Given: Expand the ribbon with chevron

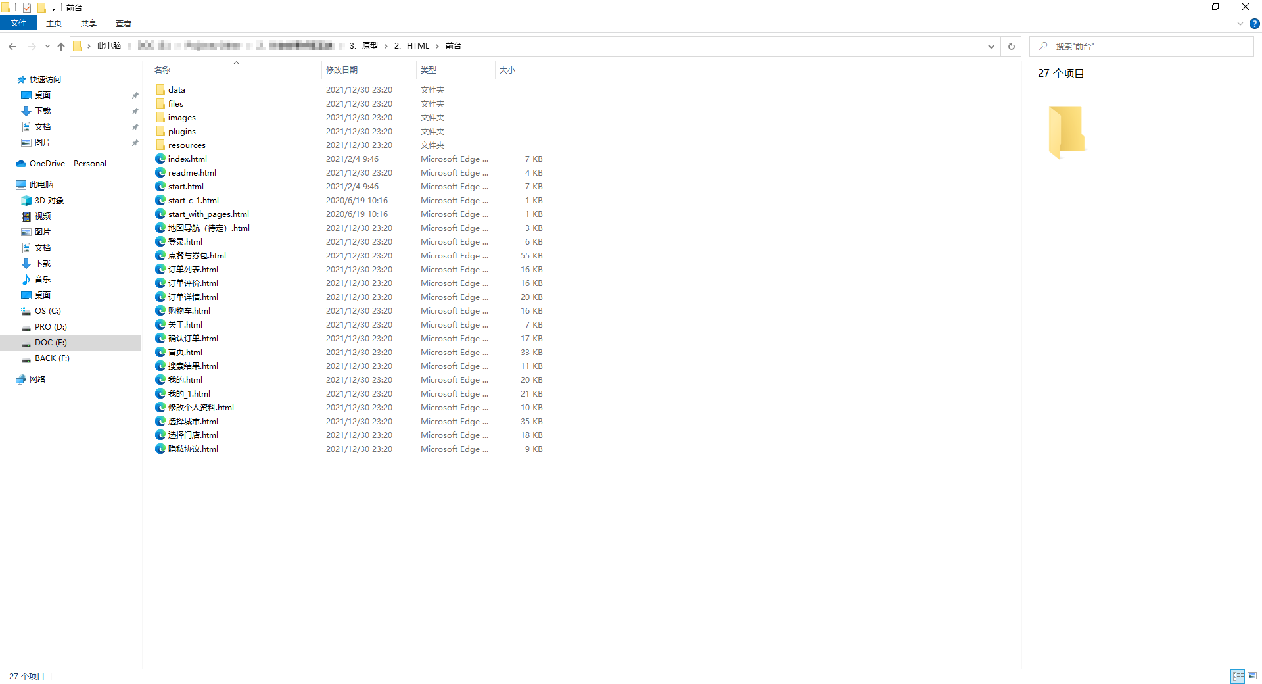Looking at the screenshot, I should click(1240, 24).
